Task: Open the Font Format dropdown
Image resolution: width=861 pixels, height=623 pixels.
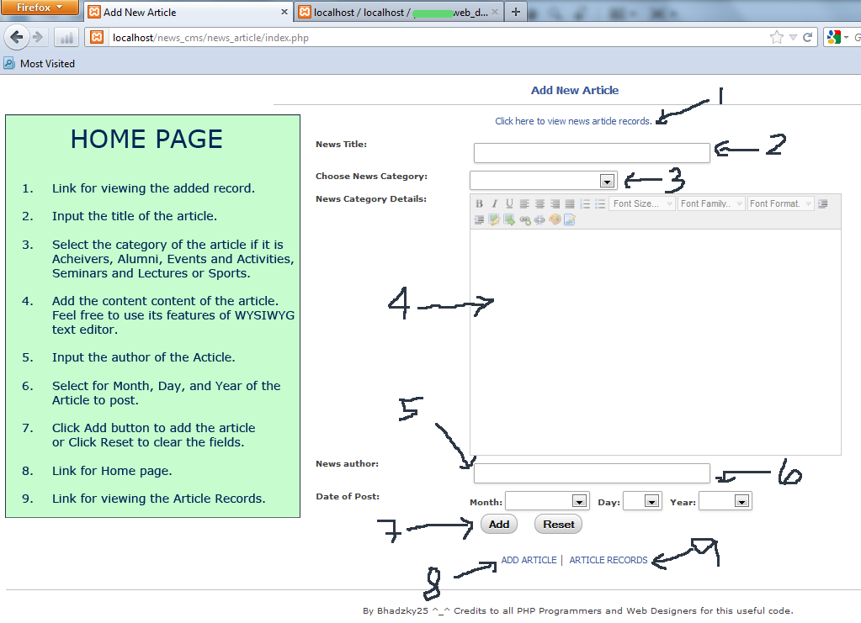Action: [780, 203]
